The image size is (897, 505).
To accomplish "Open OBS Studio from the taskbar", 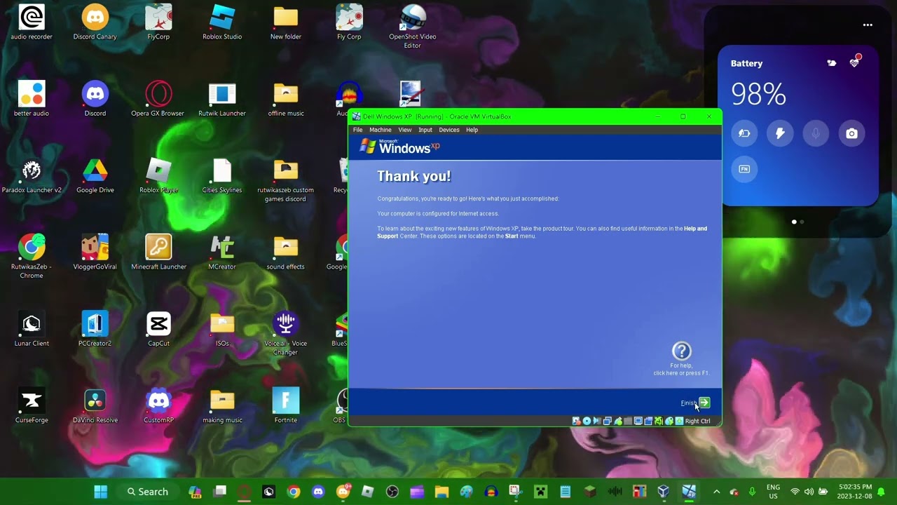I will click(x=392, y=492).
